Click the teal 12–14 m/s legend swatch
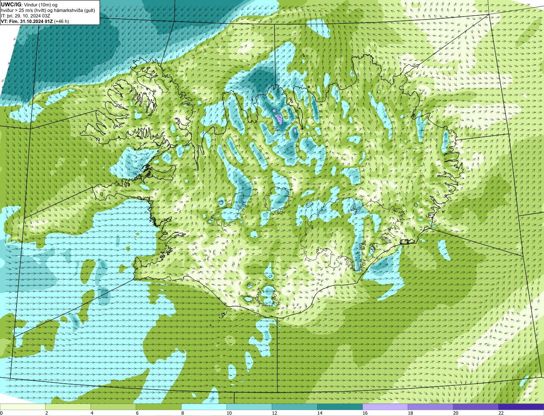 coord(295,407)
